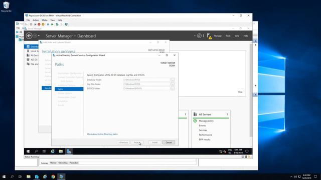The width and height of the screenshot is (321, 180).
Task: Select Paths step in wizard navigation
Action: pos(69,89)
